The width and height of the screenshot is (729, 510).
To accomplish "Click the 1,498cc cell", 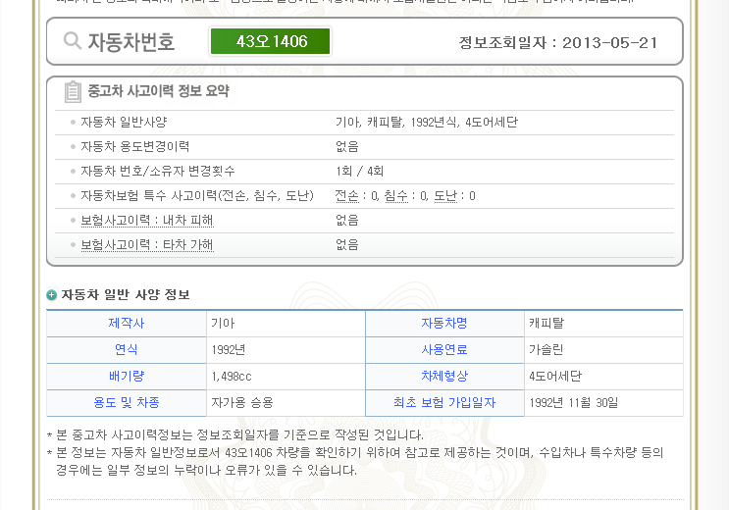I will coord(286,376).
